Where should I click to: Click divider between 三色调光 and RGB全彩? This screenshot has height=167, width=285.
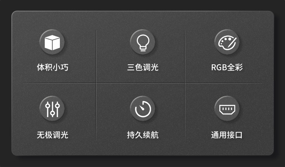tap(185, 56)
